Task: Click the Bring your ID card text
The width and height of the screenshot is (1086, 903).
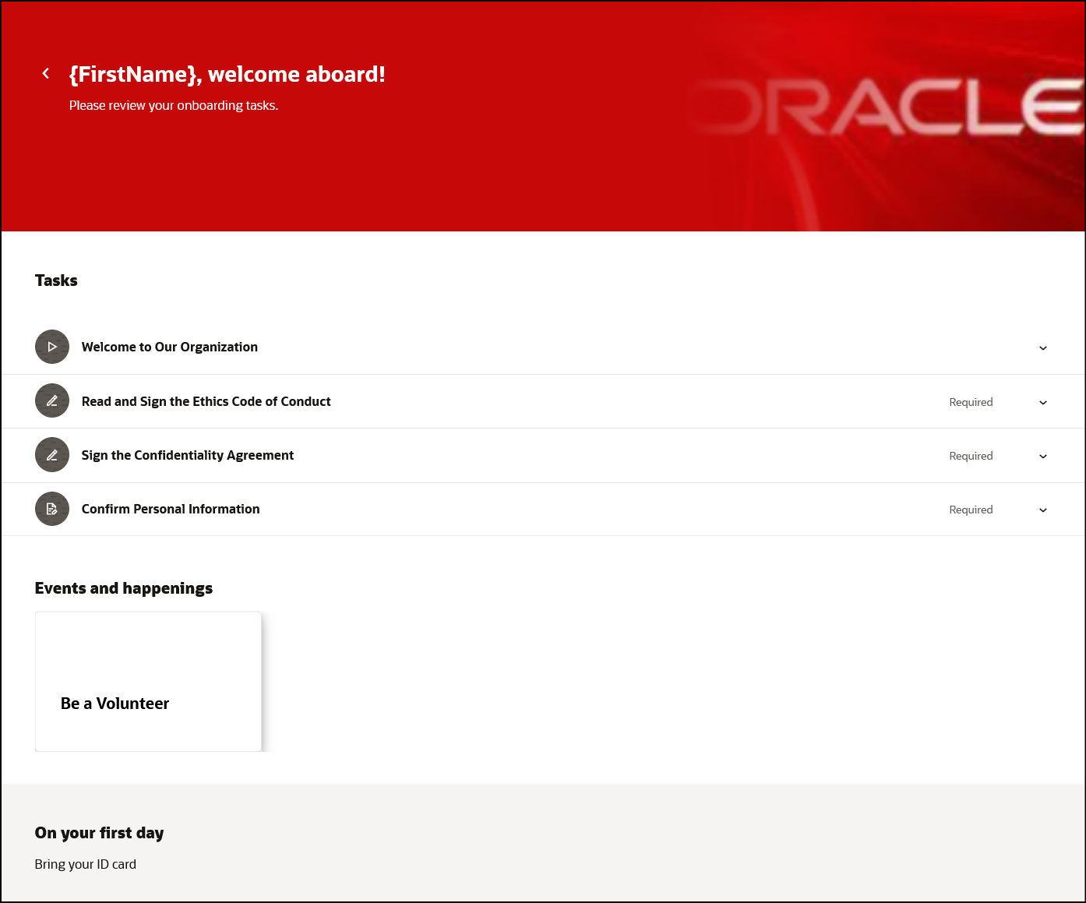Action: tap(86, 864)
